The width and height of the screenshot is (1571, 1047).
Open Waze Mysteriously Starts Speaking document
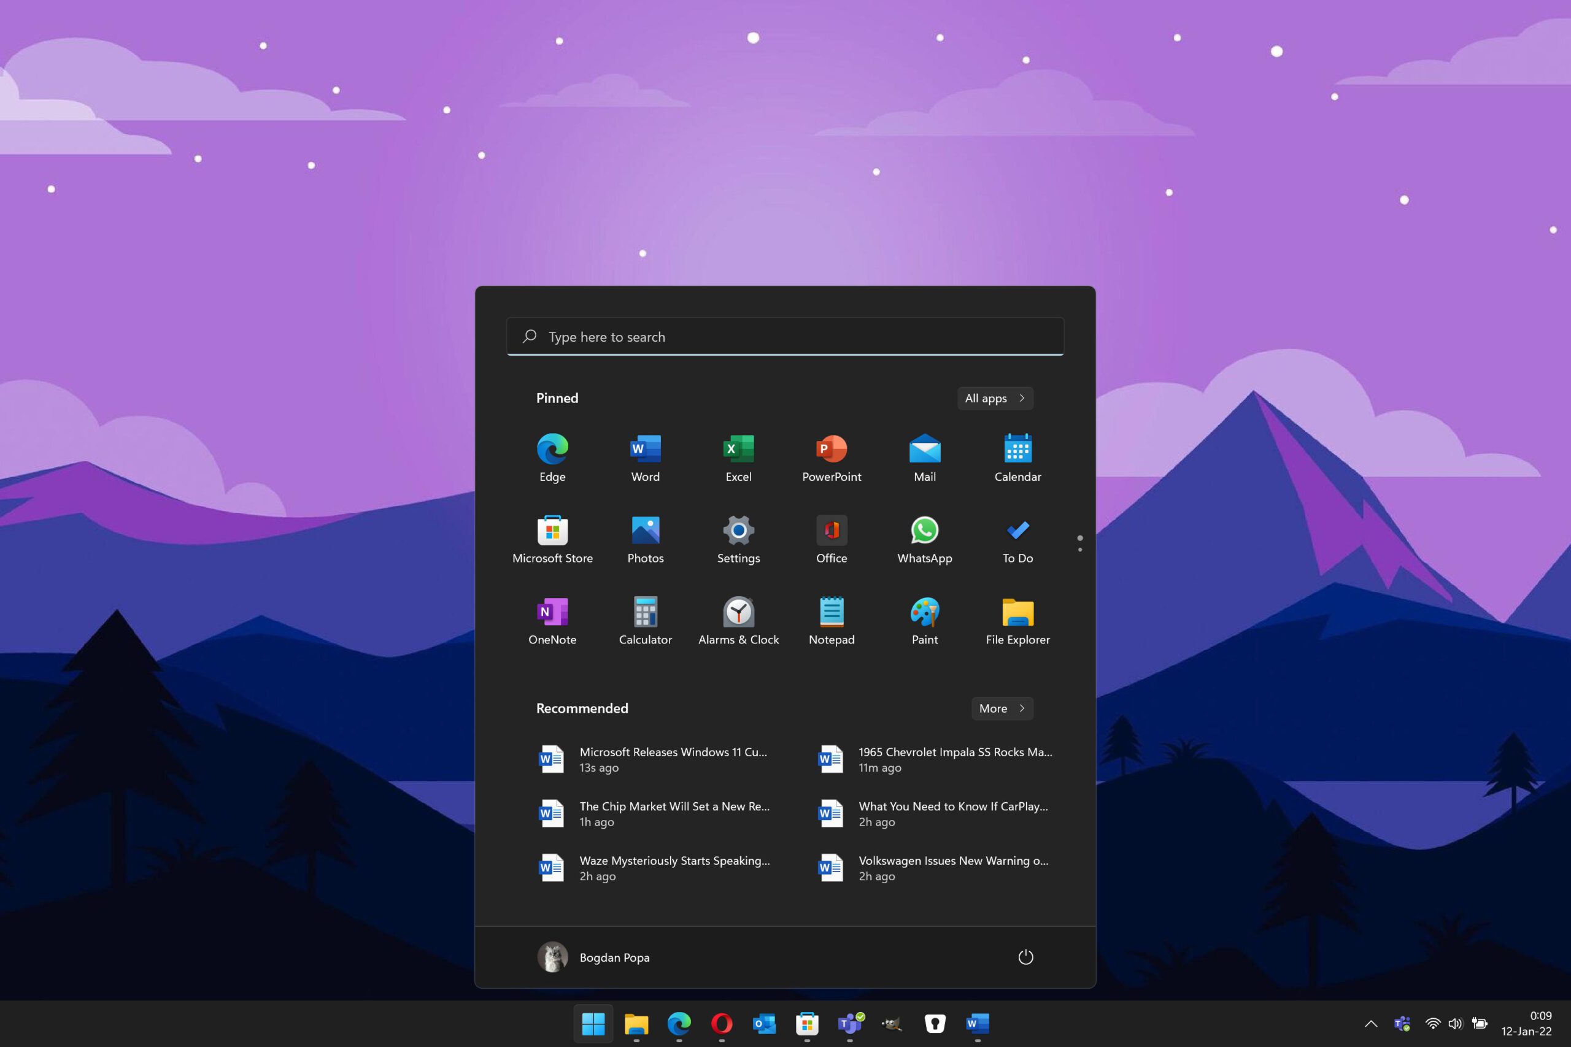(655, 868)
